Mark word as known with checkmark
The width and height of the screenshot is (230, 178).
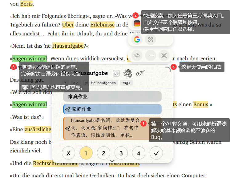(x=156, y=153)
